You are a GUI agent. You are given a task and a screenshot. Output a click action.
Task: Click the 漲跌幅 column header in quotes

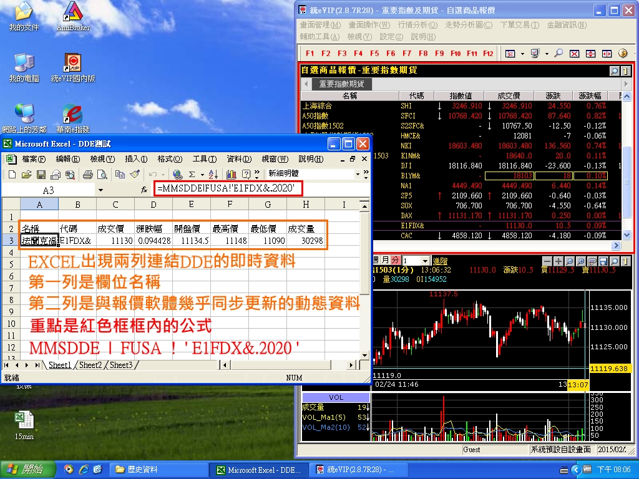(590, 95)
